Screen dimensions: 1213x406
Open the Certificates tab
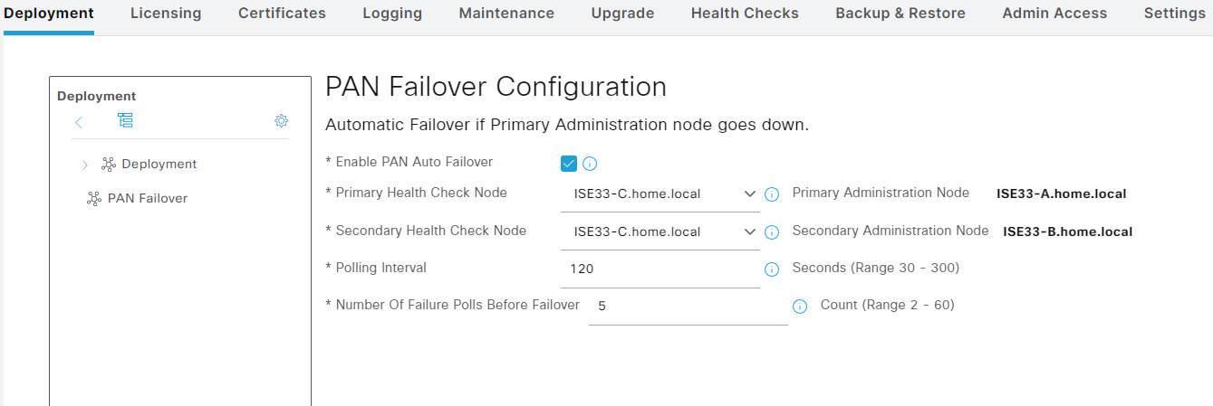point(282,14)
